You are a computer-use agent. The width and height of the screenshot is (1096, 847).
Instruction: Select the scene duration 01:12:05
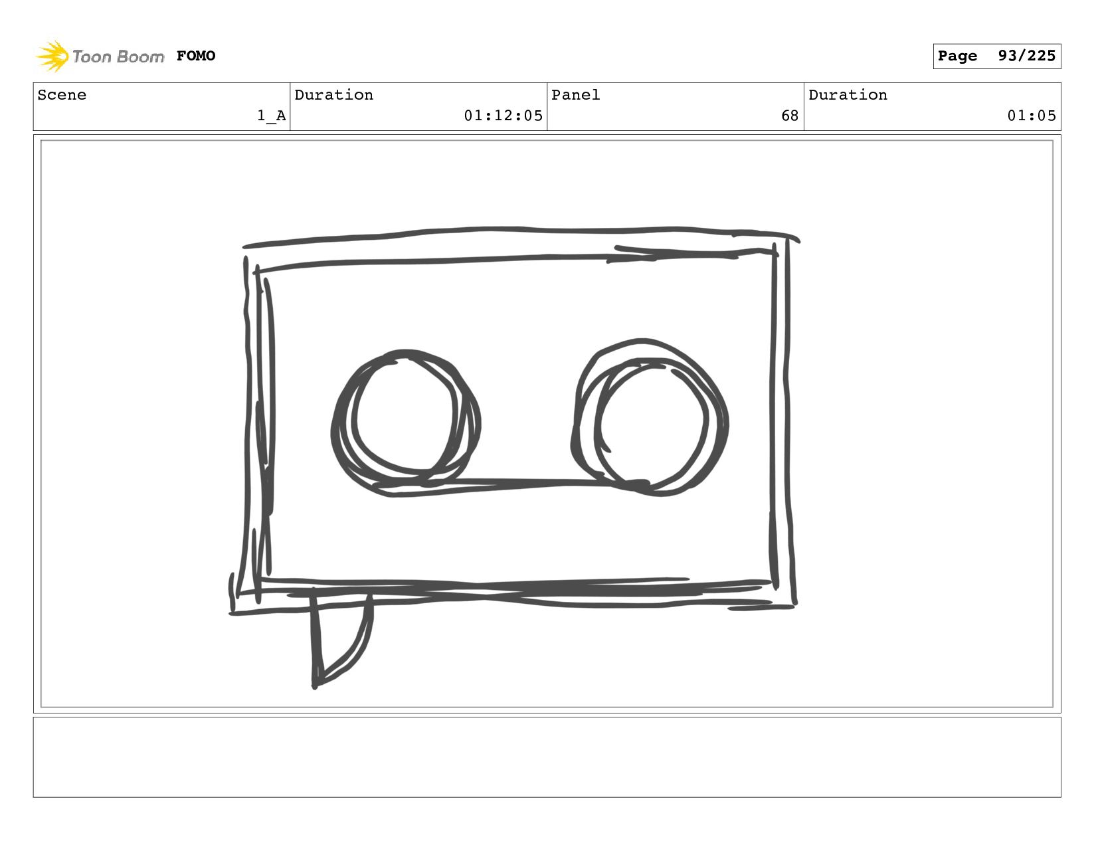[x=503, y=116]
